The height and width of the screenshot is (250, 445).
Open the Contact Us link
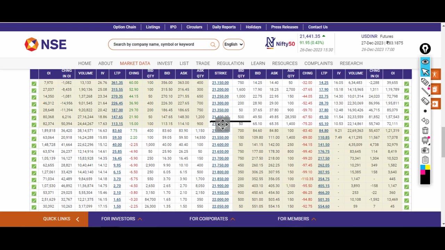pos(318,27)
